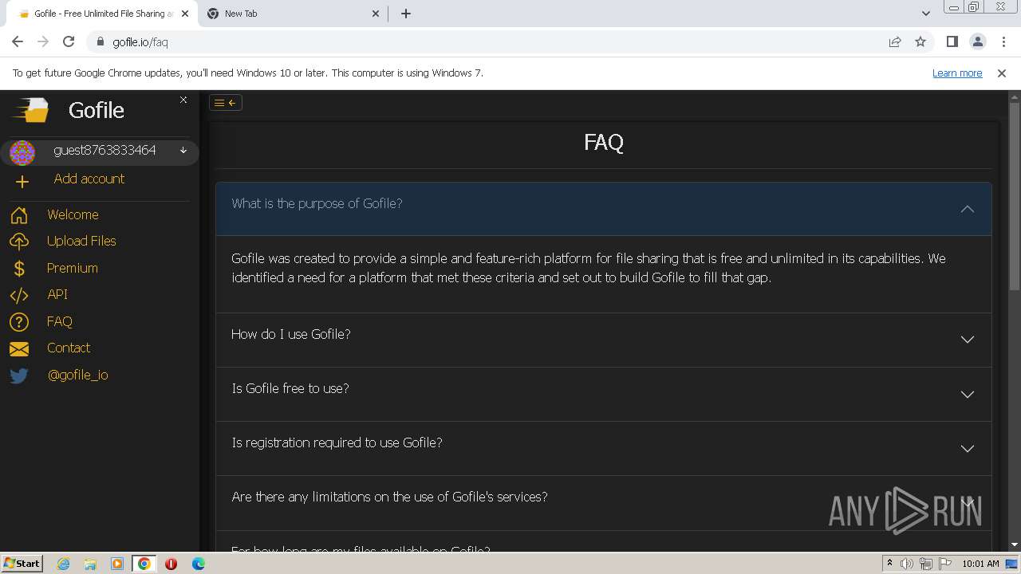Close the Gofile sidebar with X
The width and height of the screenshot is (1021, 574).
[x=183, y=100]
